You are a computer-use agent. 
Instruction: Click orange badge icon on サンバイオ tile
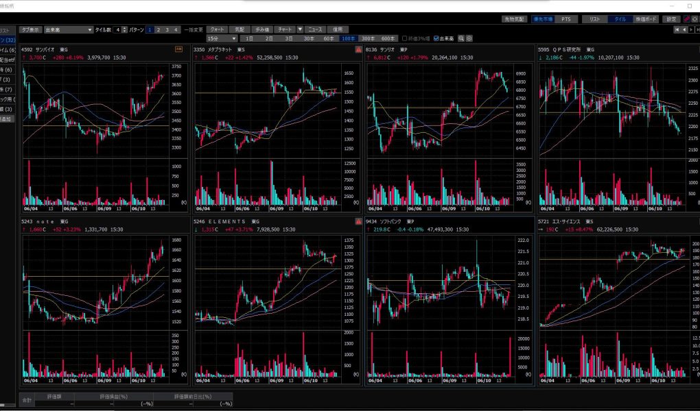tap(179, 50)
